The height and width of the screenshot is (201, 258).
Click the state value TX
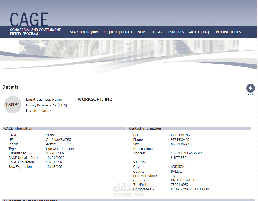click(173, 176)
